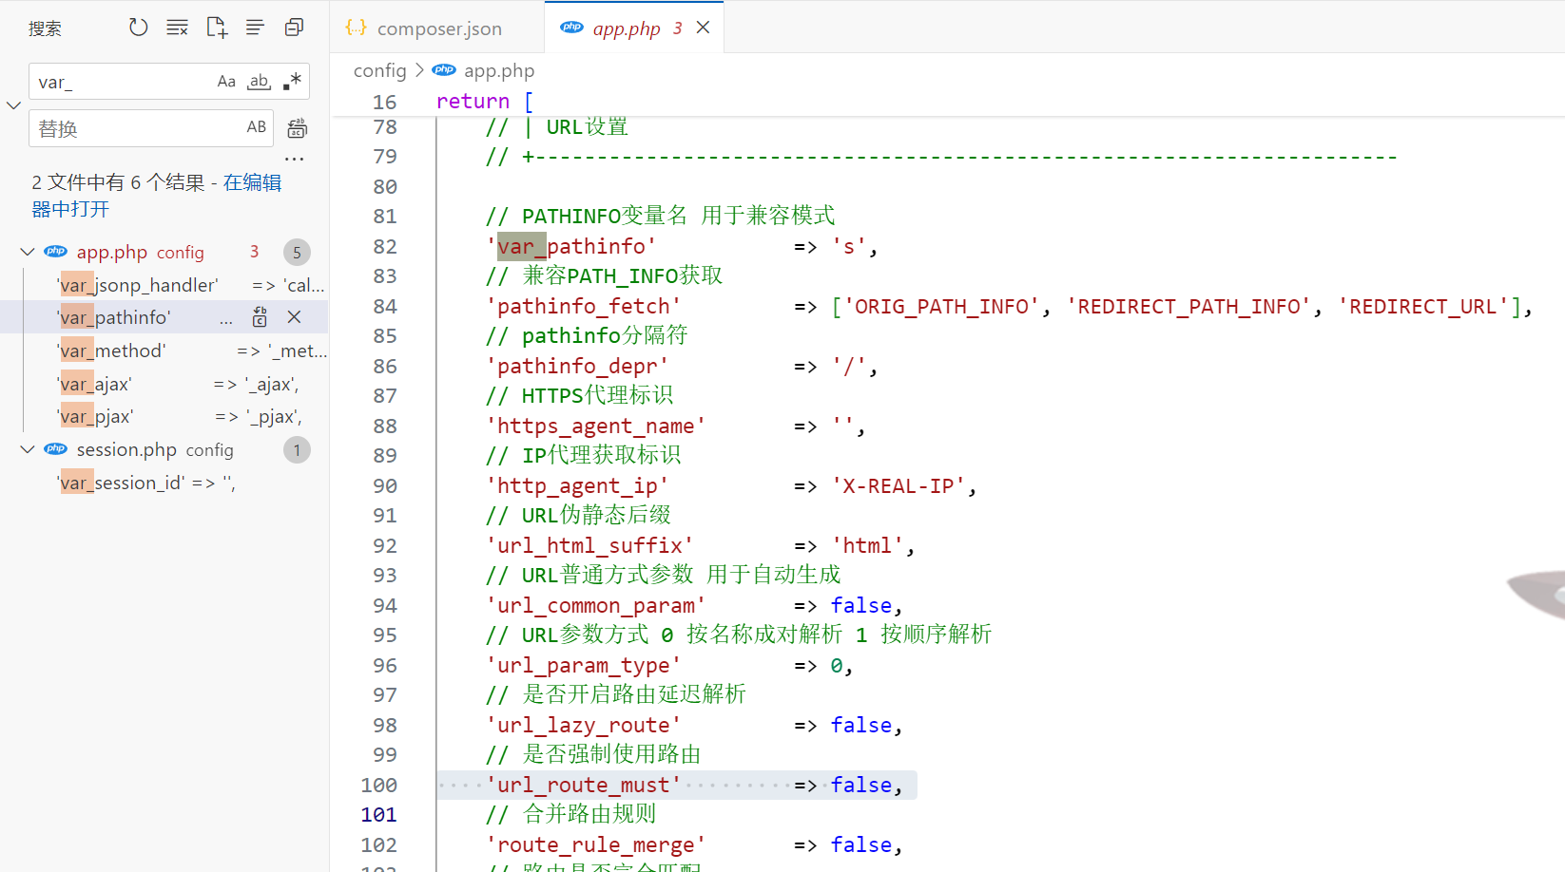This screenshot has height=872, width=1565.
Task: Click highlighted var_ match on line 82
Action: tap(521, 246)
